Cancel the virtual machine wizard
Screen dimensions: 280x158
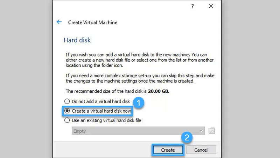[201, 150]
